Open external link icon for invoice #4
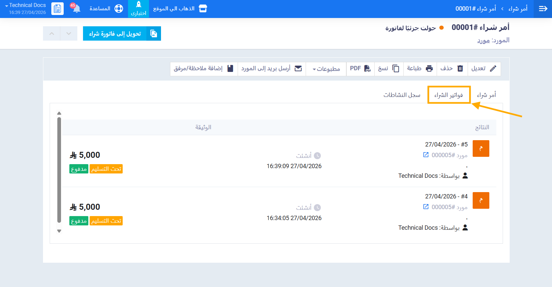Viewport: 552px width, 287px height. 426,207
